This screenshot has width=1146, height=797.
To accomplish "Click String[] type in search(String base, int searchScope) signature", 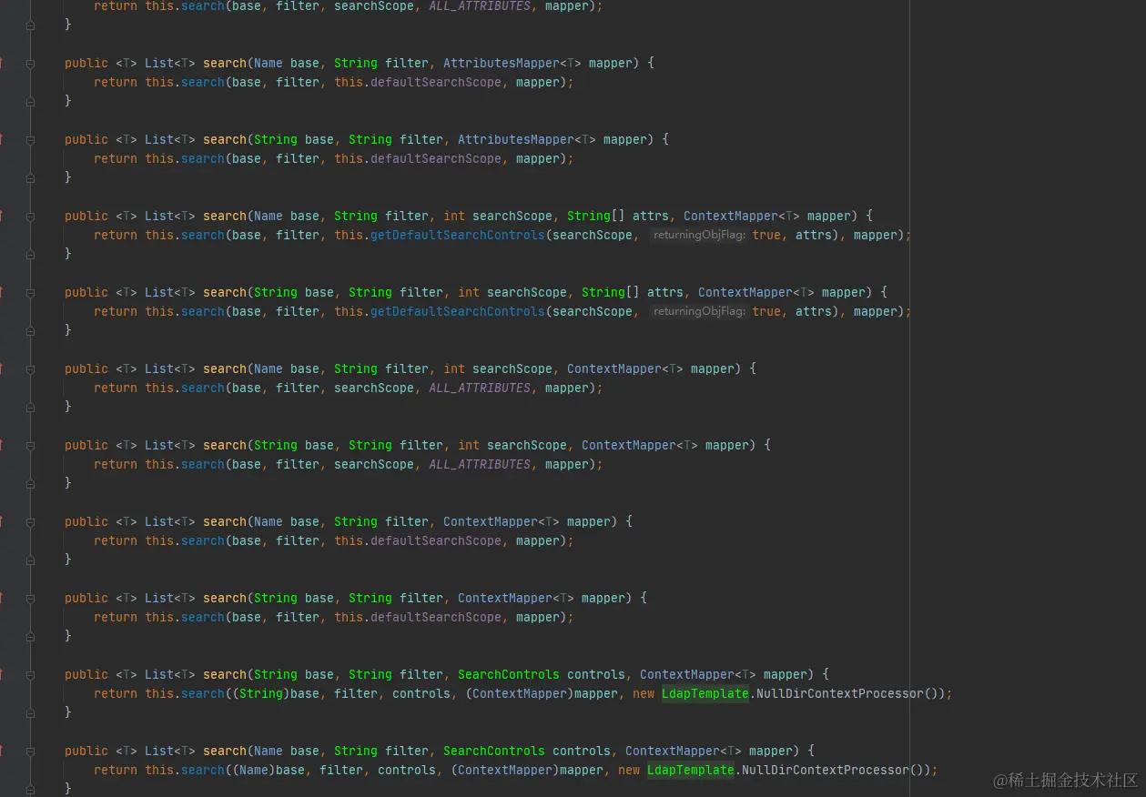I will click(x=611, y=293).
